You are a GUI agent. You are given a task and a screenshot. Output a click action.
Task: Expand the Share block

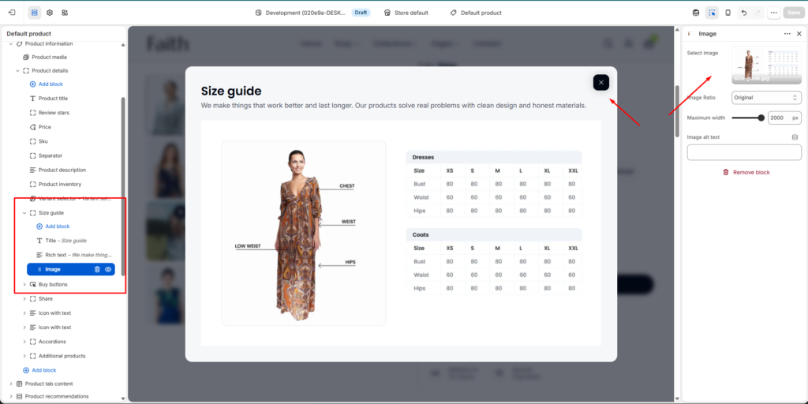tap(24, 299)
